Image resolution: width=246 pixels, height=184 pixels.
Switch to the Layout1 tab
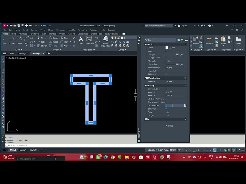(23, 150)
